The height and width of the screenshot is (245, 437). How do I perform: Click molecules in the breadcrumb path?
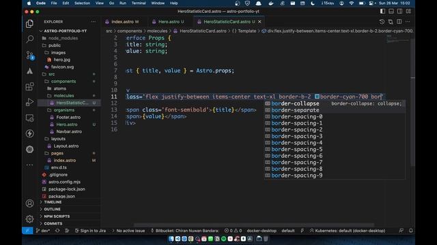click(157, 31)
